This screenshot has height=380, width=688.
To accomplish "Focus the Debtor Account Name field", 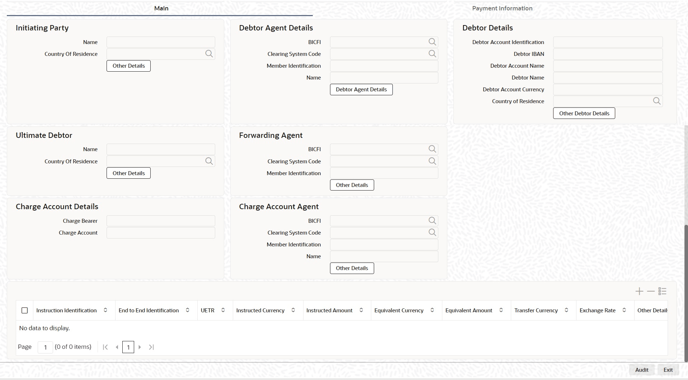I will click(608, 66).
